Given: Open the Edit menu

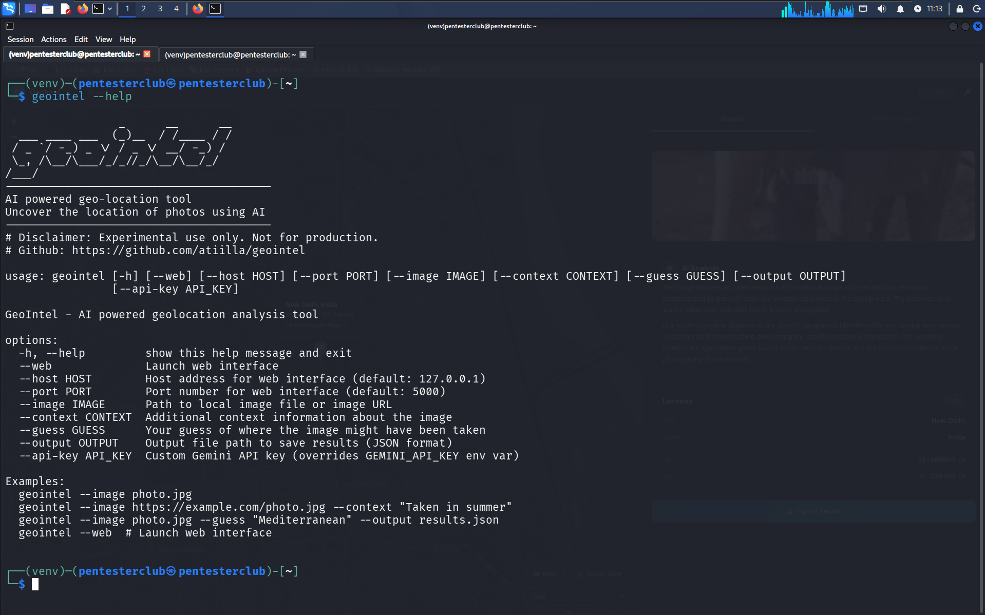Looking at the screenshot, I should [x=81, y=40].
